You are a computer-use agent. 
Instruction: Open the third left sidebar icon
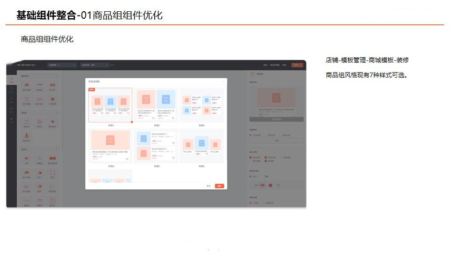(11, 100)
